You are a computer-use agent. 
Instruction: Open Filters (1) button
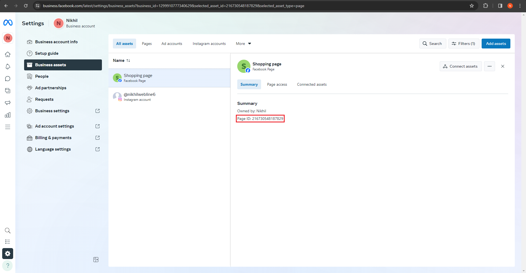coord(464,44)
